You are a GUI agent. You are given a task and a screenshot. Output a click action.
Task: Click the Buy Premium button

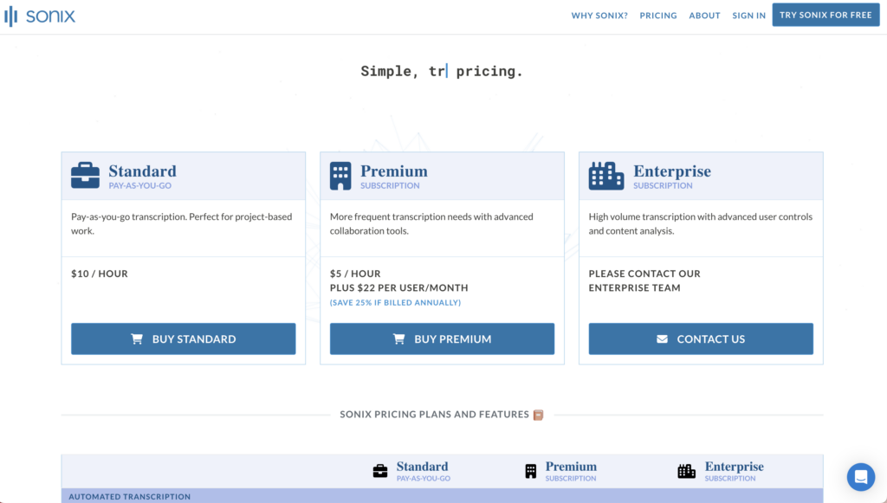442,339
